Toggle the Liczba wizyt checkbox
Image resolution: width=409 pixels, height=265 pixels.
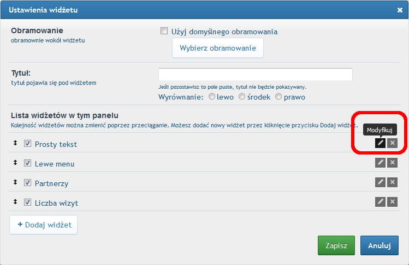(27, 202)
